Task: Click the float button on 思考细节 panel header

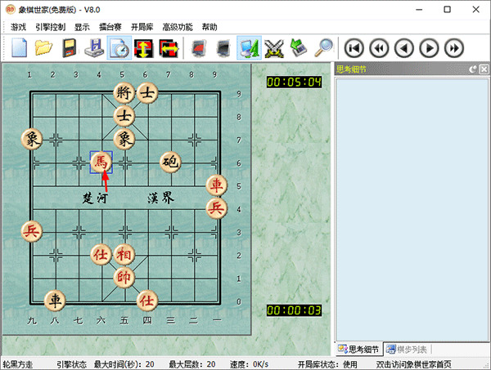Action: coord(473,69)
